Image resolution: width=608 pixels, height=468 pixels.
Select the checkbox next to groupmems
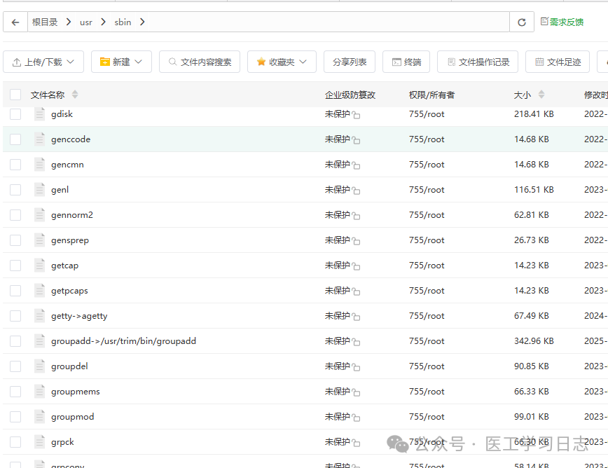[x=15, y=392]
